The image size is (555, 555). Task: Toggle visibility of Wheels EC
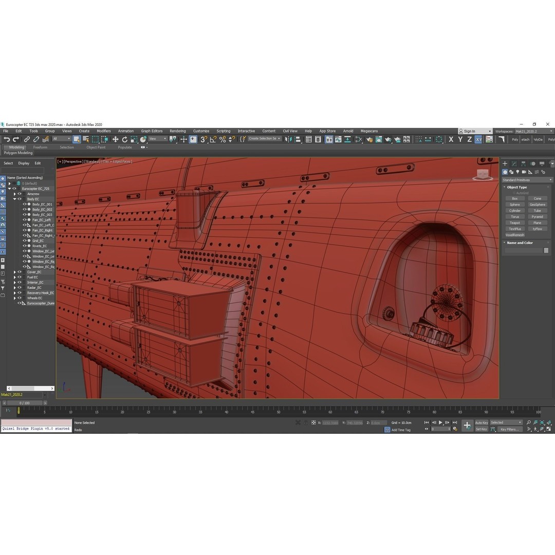[20, 298]
